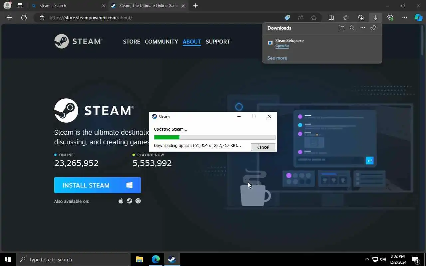
Task: Open the profile avatar icon
Action: pyautogui.click(x=7, y=6)
